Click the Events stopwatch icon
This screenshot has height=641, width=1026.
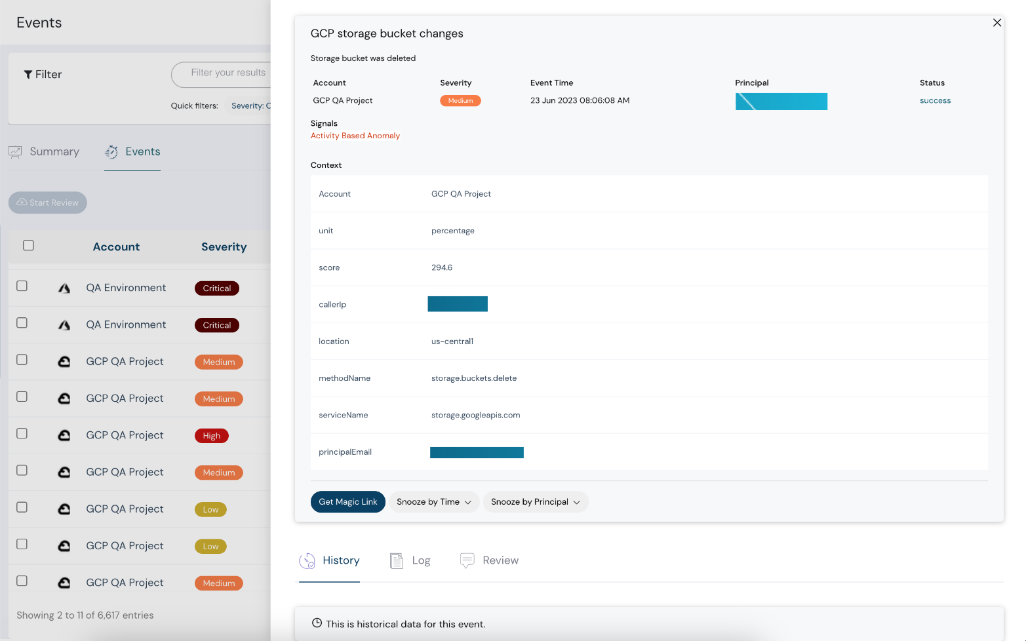point(111,151)
